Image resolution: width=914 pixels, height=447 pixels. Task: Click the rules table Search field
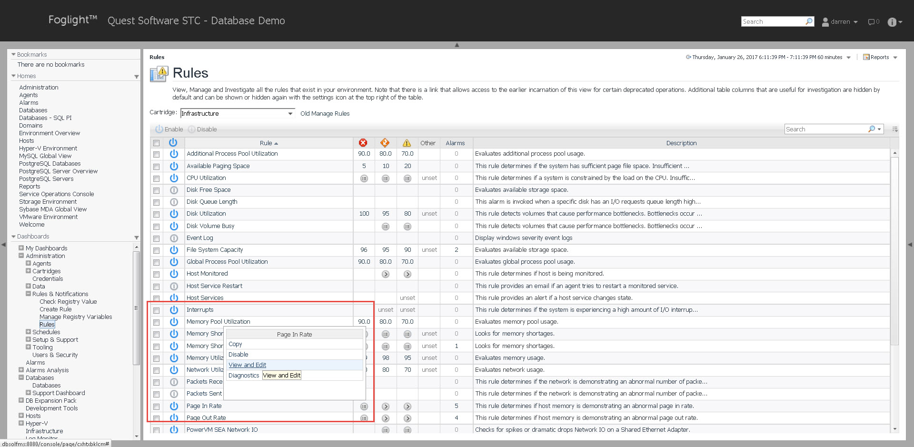[826, 129]
